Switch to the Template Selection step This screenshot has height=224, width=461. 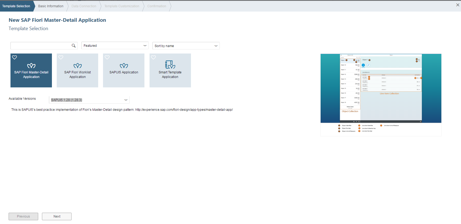[16, 6]
